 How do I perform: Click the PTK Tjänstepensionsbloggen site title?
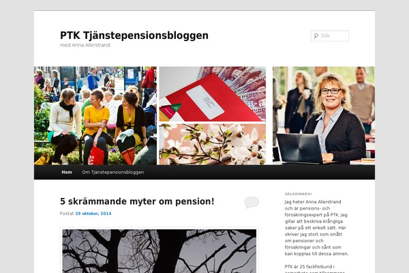coord(134,35)
